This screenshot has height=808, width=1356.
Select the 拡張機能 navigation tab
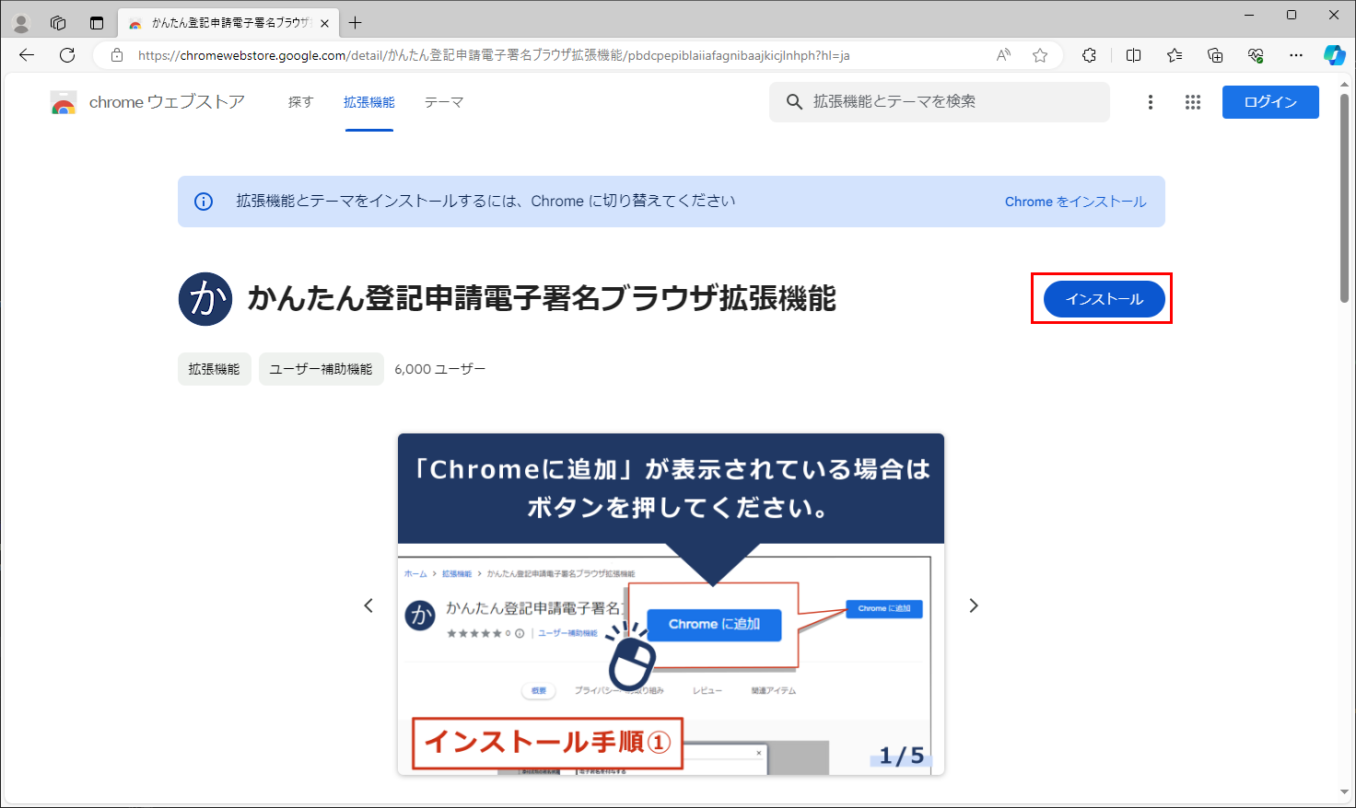click(x=369, y=102)
